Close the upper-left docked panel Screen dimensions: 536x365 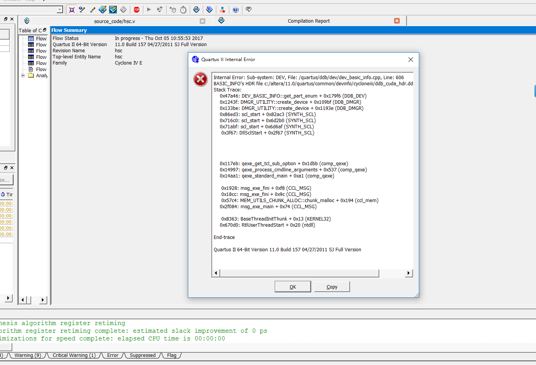pos(12,19)
